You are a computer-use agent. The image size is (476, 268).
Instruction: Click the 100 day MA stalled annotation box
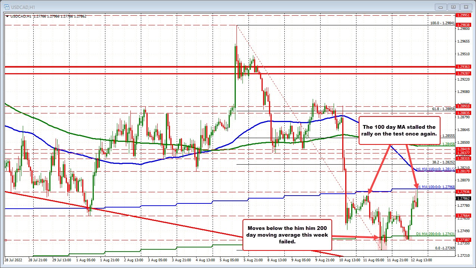pos(399,130)
